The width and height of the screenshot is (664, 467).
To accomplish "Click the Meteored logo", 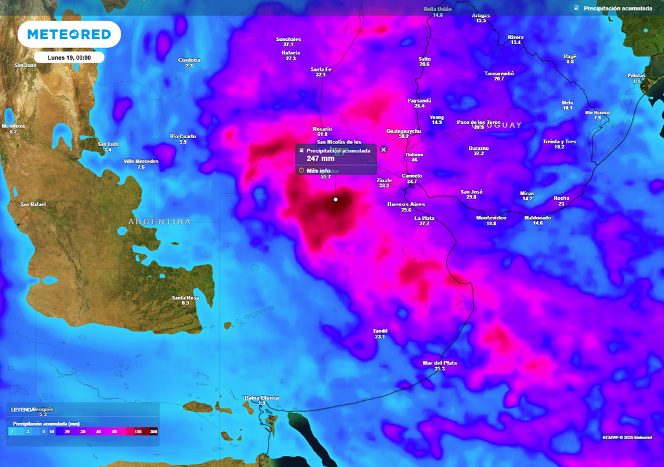I will (69, 34).
